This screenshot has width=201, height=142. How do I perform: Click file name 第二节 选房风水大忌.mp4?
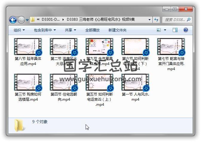pyautogui.click(x=64, y=61)
